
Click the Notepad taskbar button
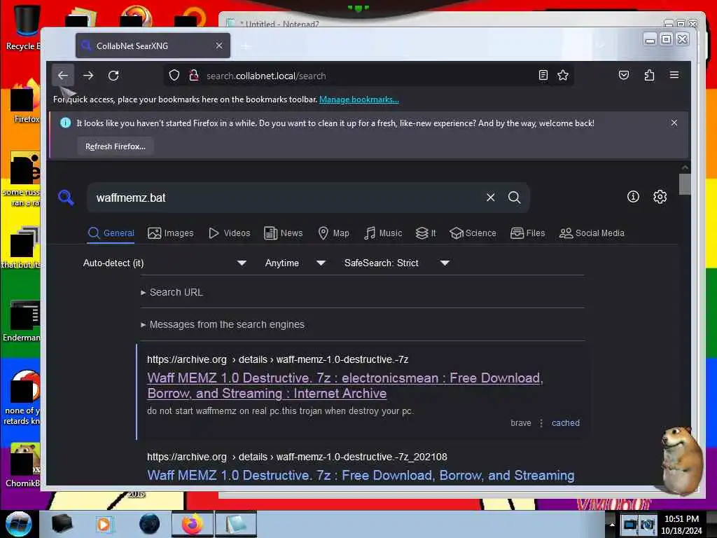tap(235, 524)
